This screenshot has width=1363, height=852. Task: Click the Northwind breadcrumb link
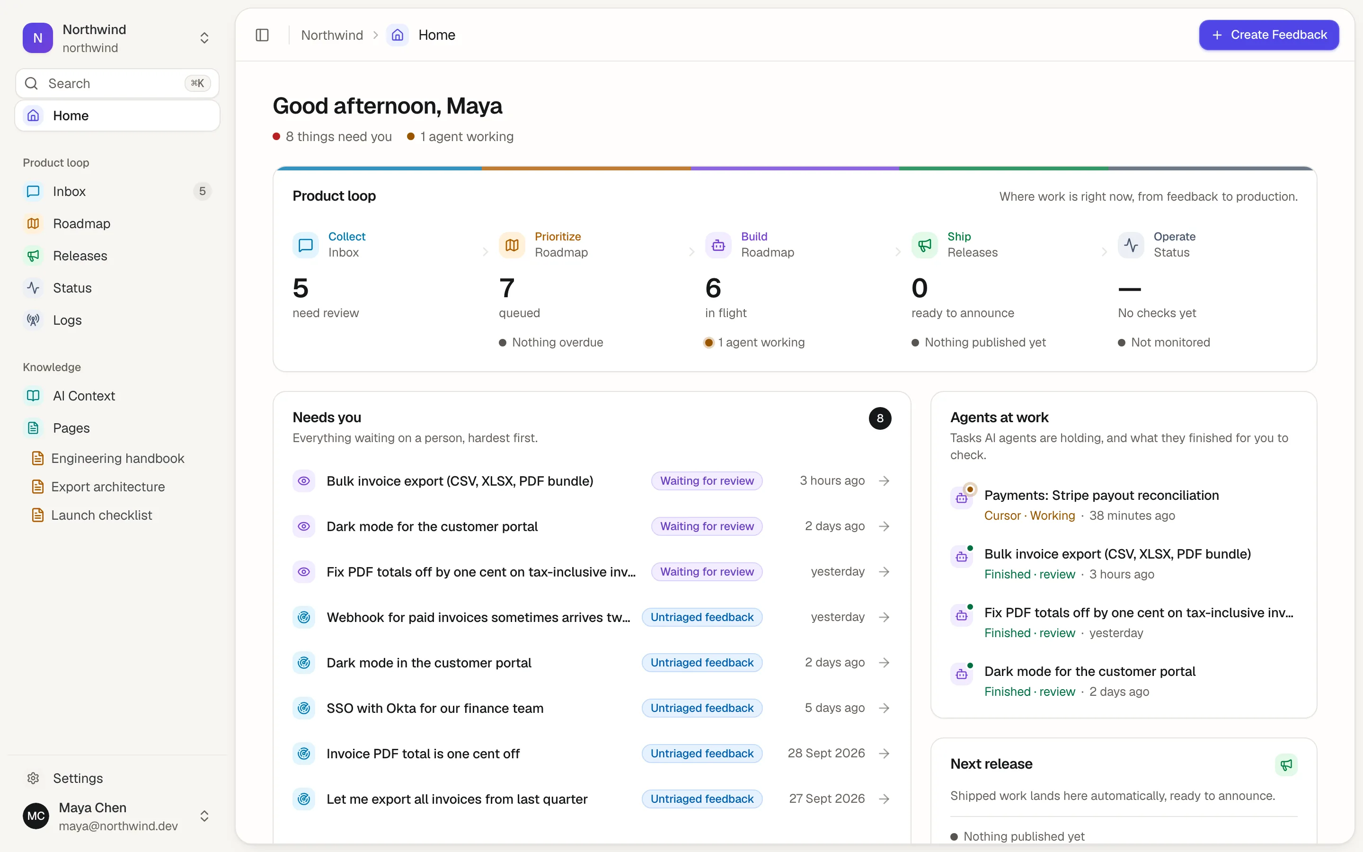coord(332,35)
